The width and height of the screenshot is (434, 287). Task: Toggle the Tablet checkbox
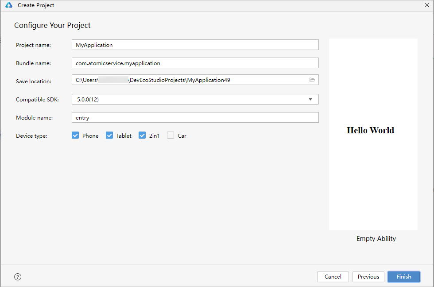[109, 136]
